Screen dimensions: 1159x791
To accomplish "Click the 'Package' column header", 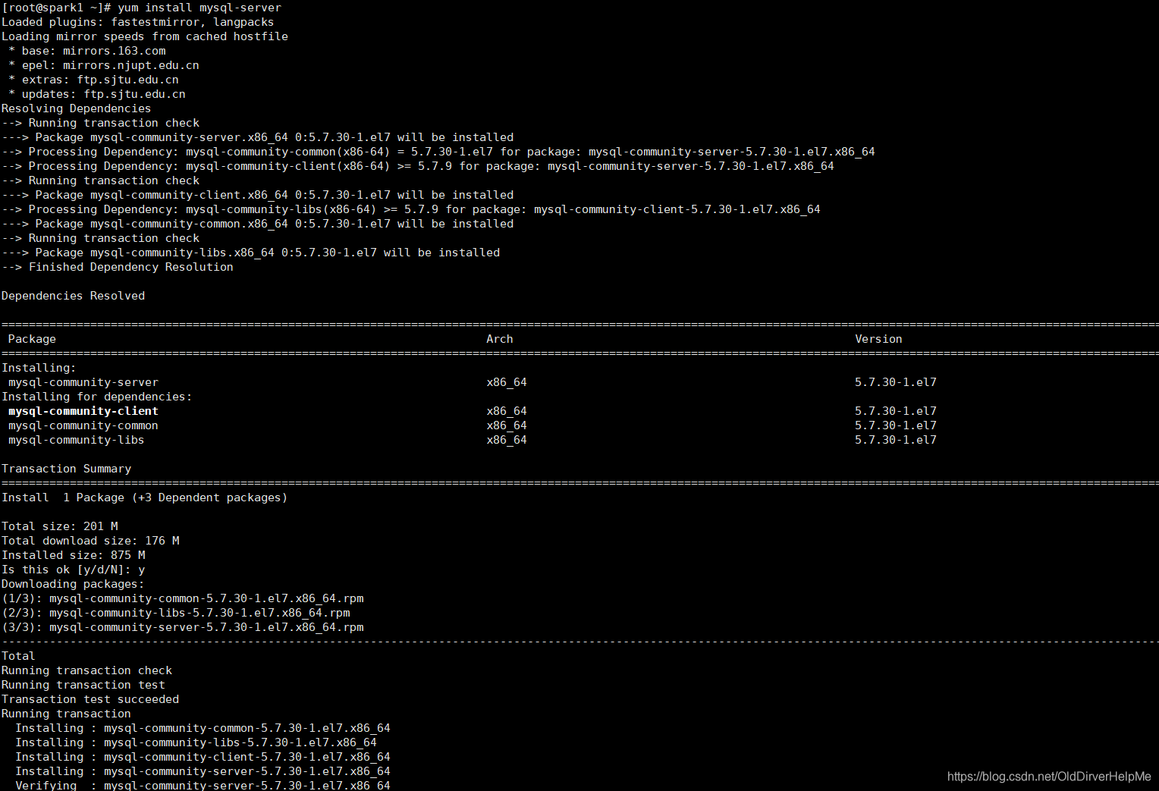I will 32,339.
